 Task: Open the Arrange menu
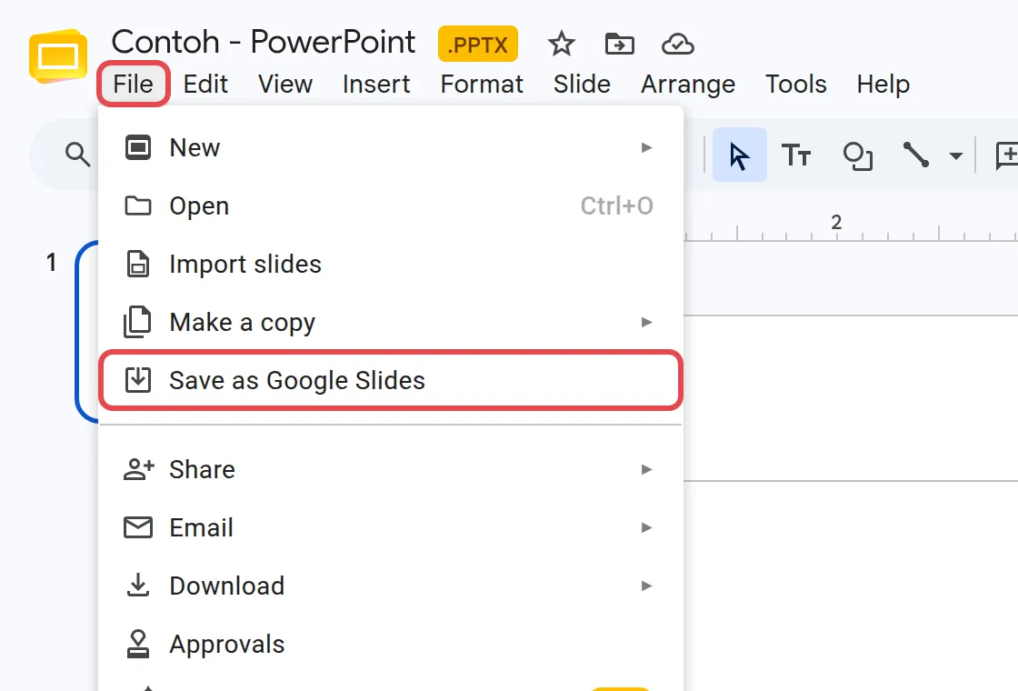(687, 84)
